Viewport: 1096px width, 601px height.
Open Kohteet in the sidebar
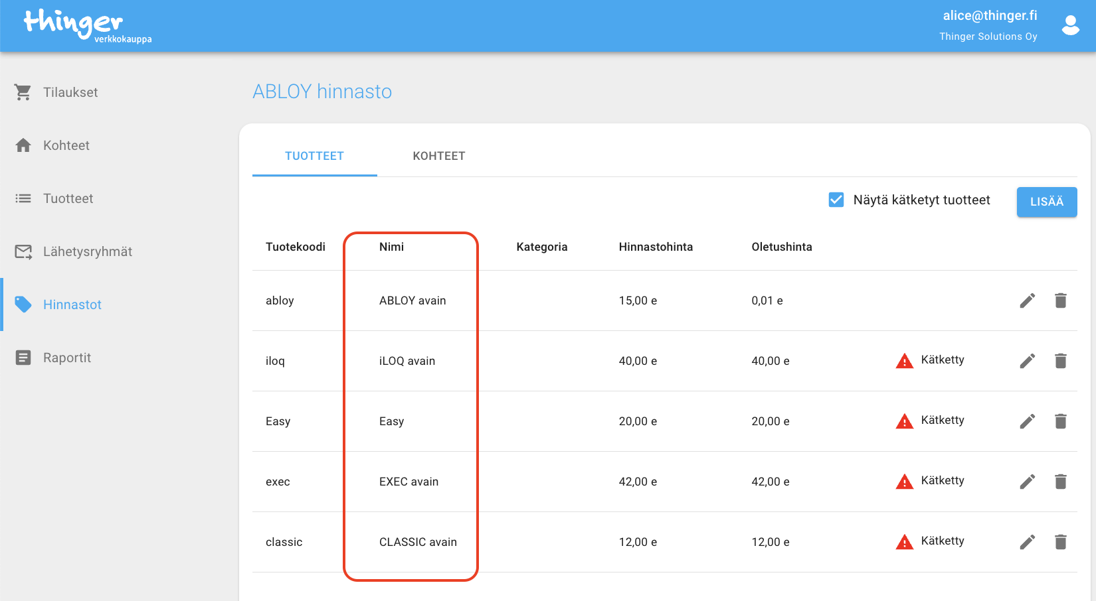(x=66, y=145)
